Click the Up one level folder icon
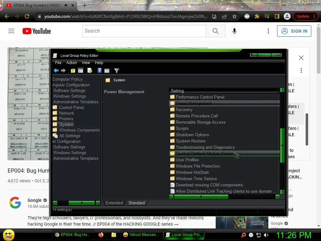321x241 pixels. tap(73, 71)
